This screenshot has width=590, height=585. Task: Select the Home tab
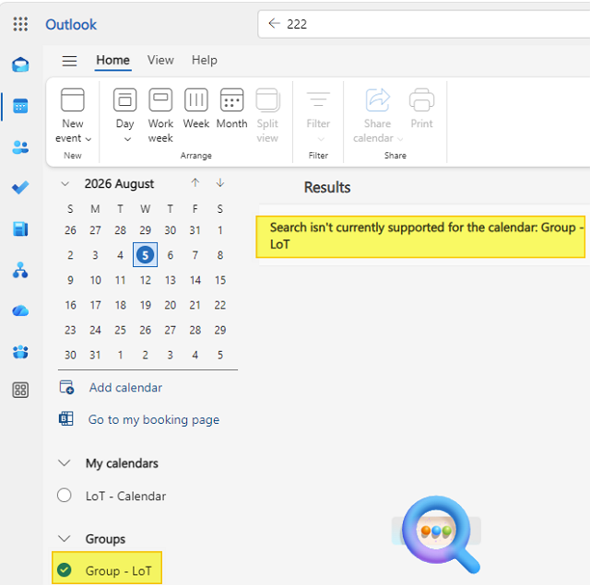click(112, 60)
